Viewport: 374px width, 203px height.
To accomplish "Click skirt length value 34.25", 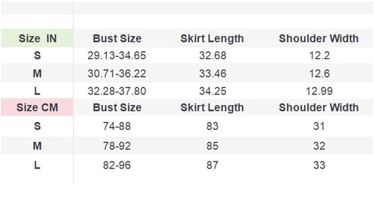I will tap(213, 91).
